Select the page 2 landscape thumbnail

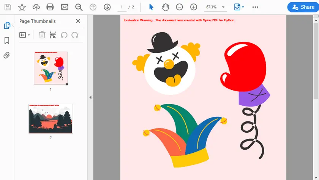point(51,119)
